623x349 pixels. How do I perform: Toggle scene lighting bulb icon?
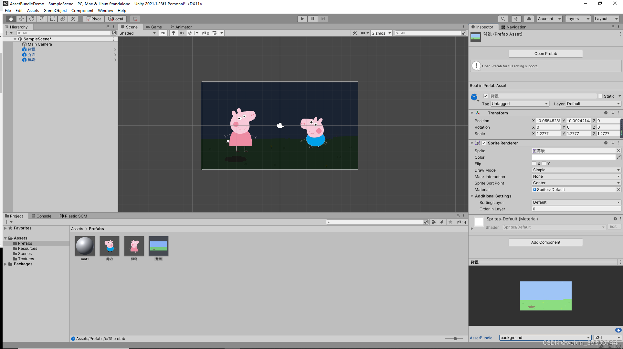174,33
